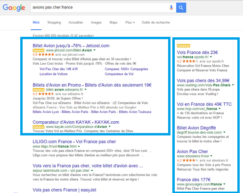Screen dimensions: 243x193
Task: Click Vol Pas Cher dès 14€ A/R sitelink
Action: [58, 69]
